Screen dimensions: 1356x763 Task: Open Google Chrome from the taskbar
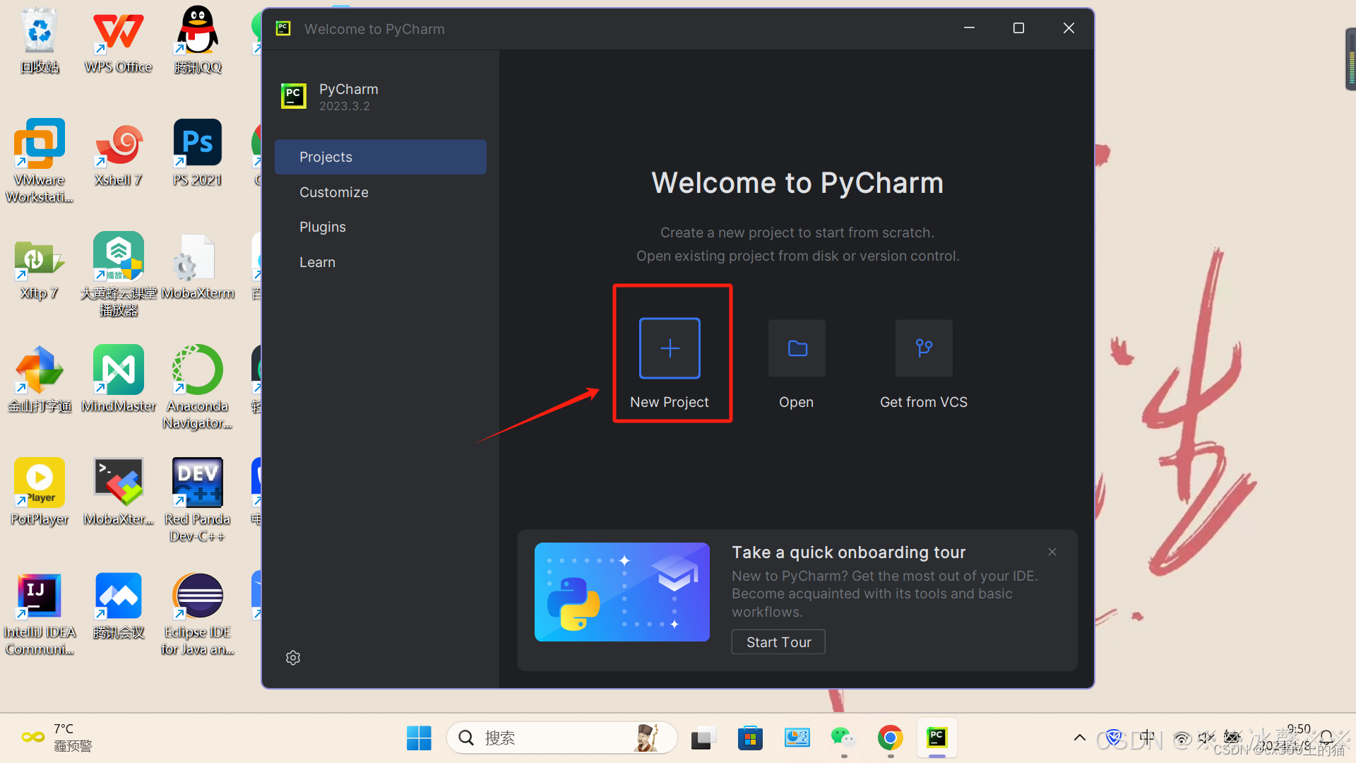click(x=890, y=738)
